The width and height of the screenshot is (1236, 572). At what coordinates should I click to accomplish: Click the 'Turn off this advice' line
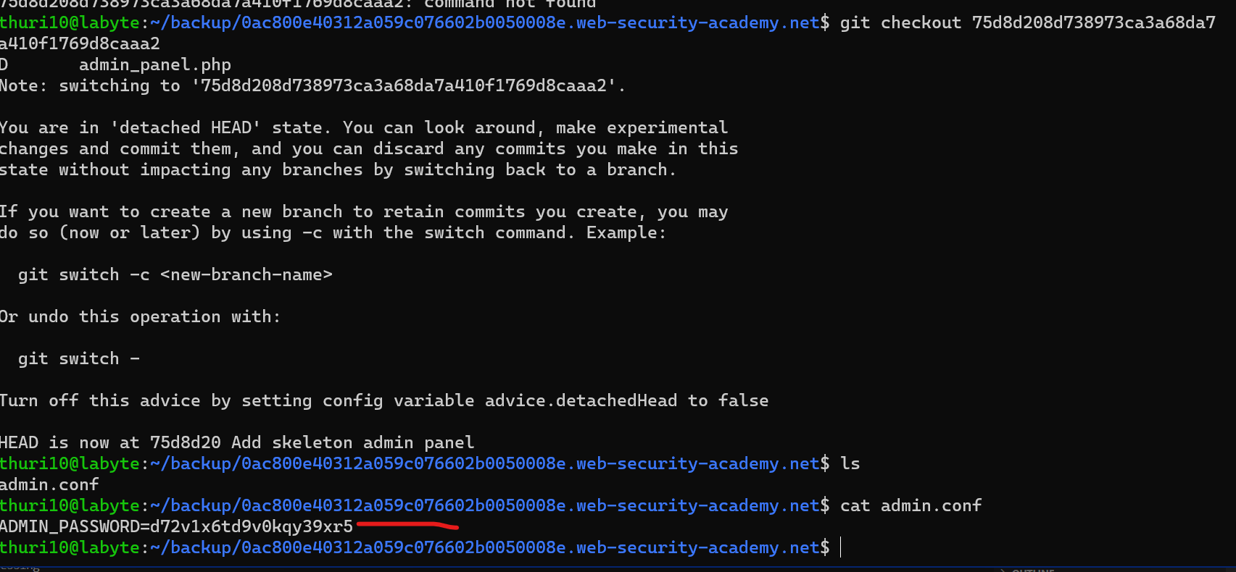[383, 400]
